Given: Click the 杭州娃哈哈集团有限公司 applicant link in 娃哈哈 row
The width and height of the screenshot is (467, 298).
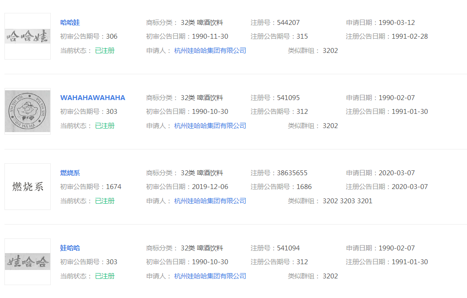Looking at the screenshot, I should (210, 276).
